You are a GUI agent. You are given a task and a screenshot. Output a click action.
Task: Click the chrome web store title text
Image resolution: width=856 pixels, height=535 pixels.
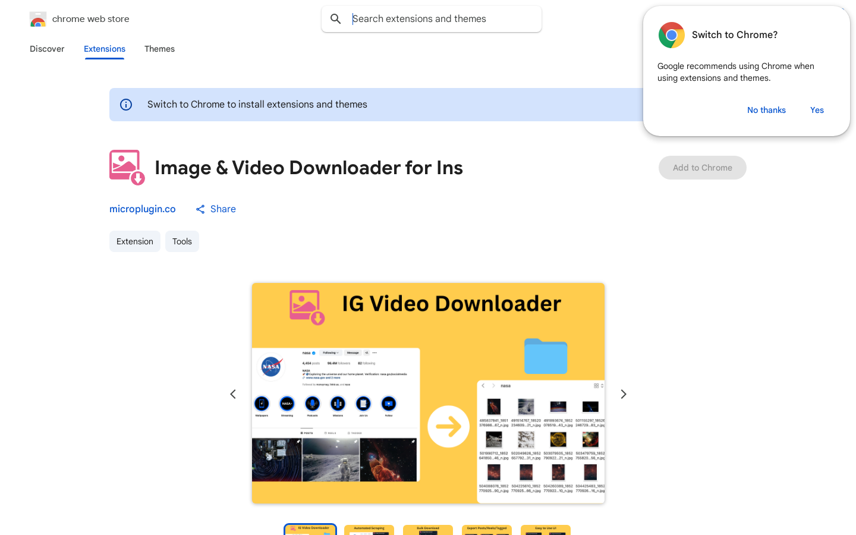91,19
